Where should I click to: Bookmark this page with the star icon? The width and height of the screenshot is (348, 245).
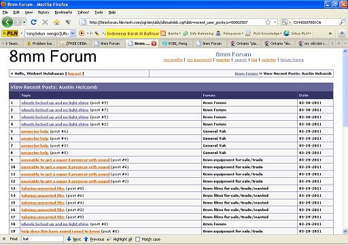tap(268, 22)
